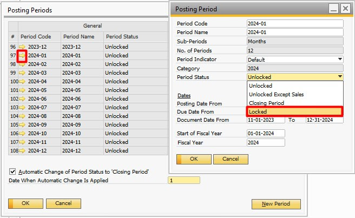The height and width of the screenshot is (218, 355).
Task: Choose Locked from the status list
Action: tap(295, 111)
